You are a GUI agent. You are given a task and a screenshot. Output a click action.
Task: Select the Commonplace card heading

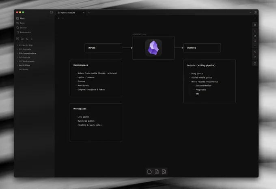pyautogui.click(x=81, y=65)
